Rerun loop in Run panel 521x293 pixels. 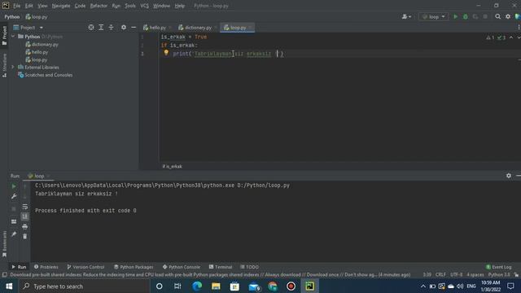point(14,186)
